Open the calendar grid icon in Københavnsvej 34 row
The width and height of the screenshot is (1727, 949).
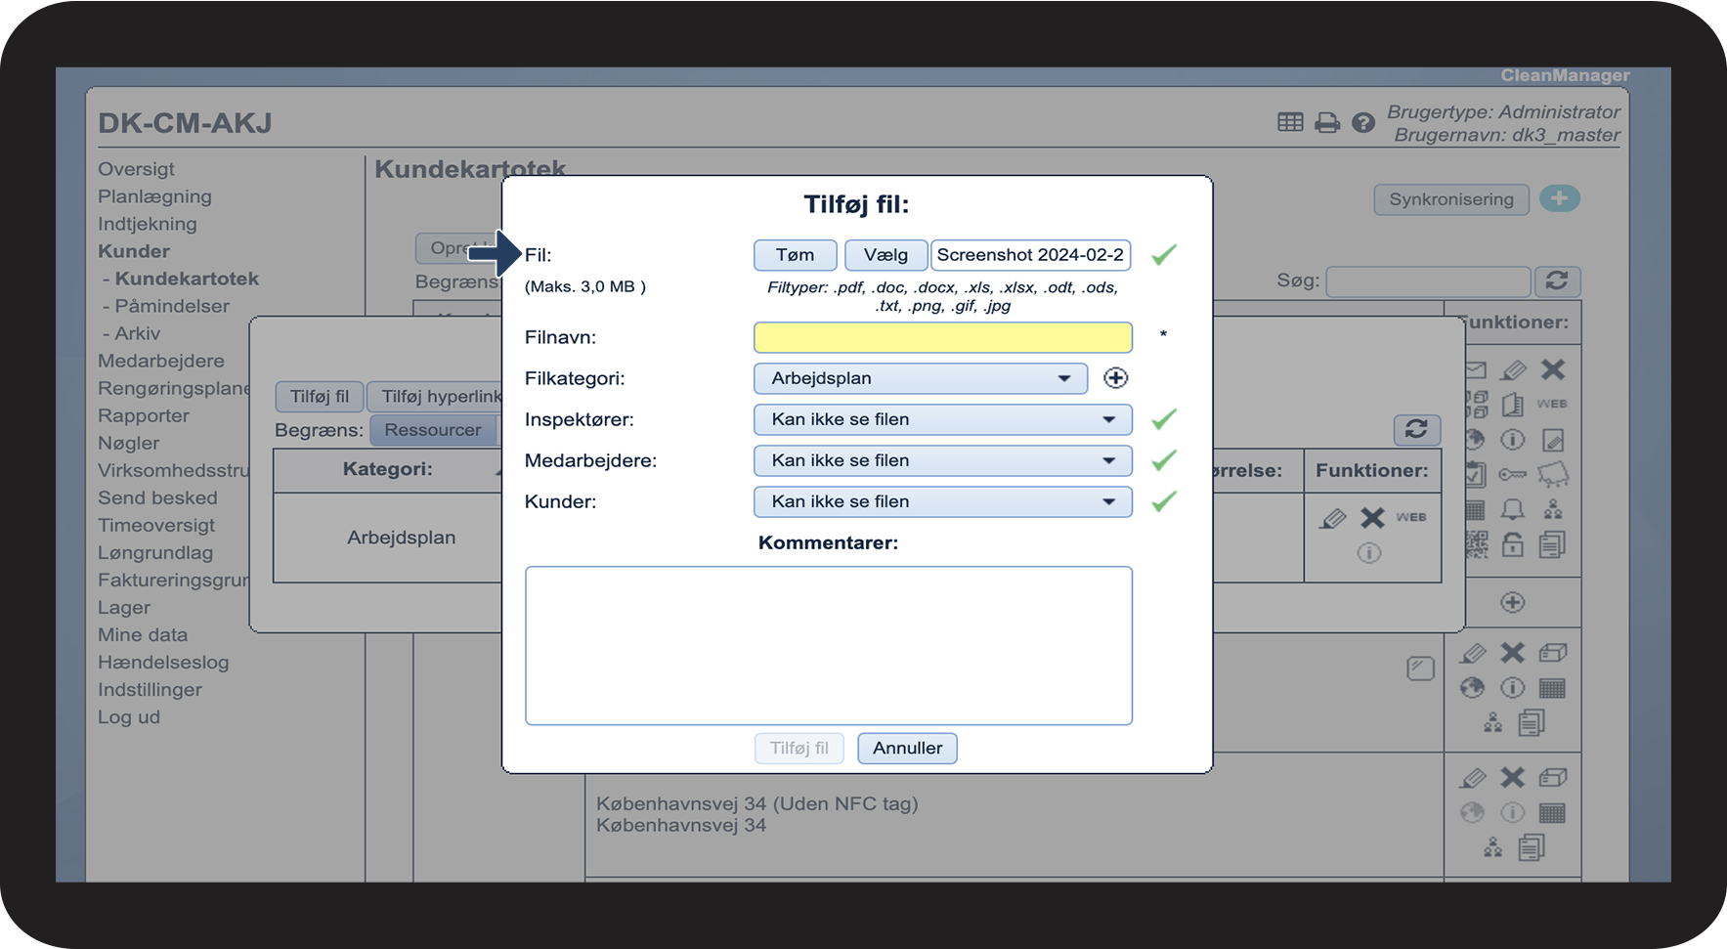(x=1552, y=813)
